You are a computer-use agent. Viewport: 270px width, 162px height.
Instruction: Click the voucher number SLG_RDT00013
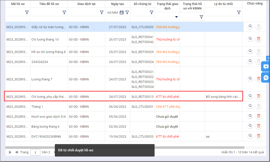point(142,97)
